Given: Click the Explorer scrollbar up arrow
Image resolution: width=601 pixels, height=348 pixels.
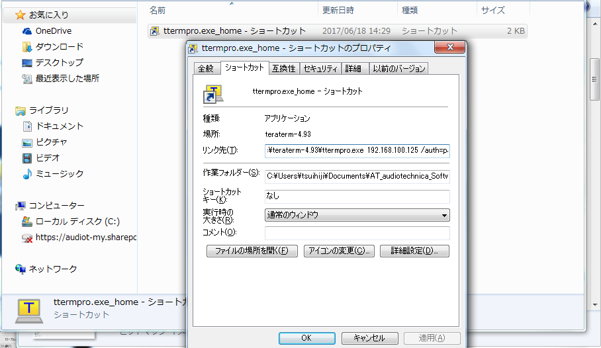Looking at the screenshot, I should click(x=595, y=24).
